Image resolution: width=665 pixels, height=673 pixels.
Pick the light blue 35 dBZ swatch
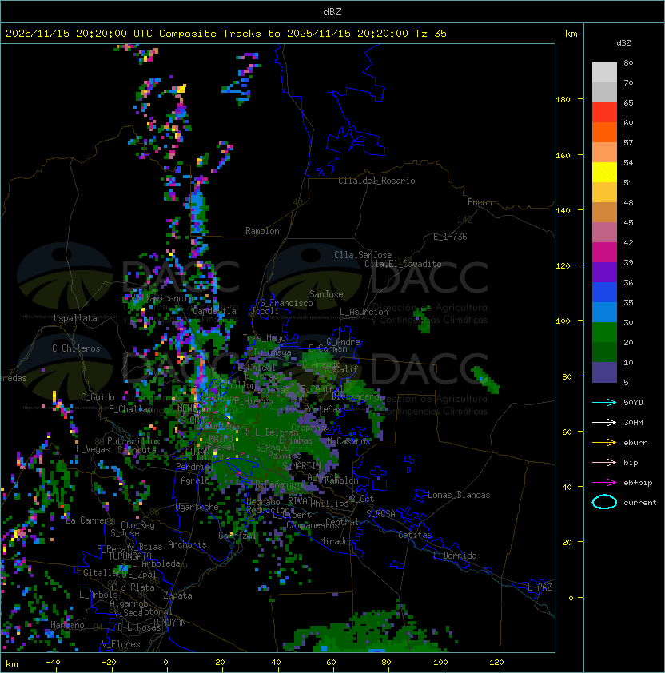604,312
